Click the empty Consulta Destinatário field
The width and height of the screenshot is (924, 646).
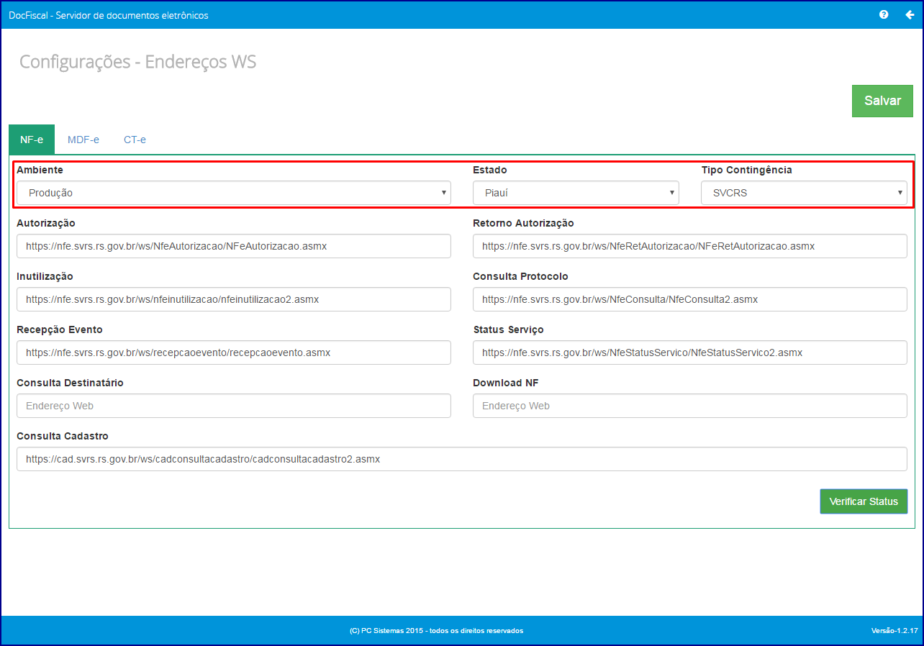(x=233, y=406)
